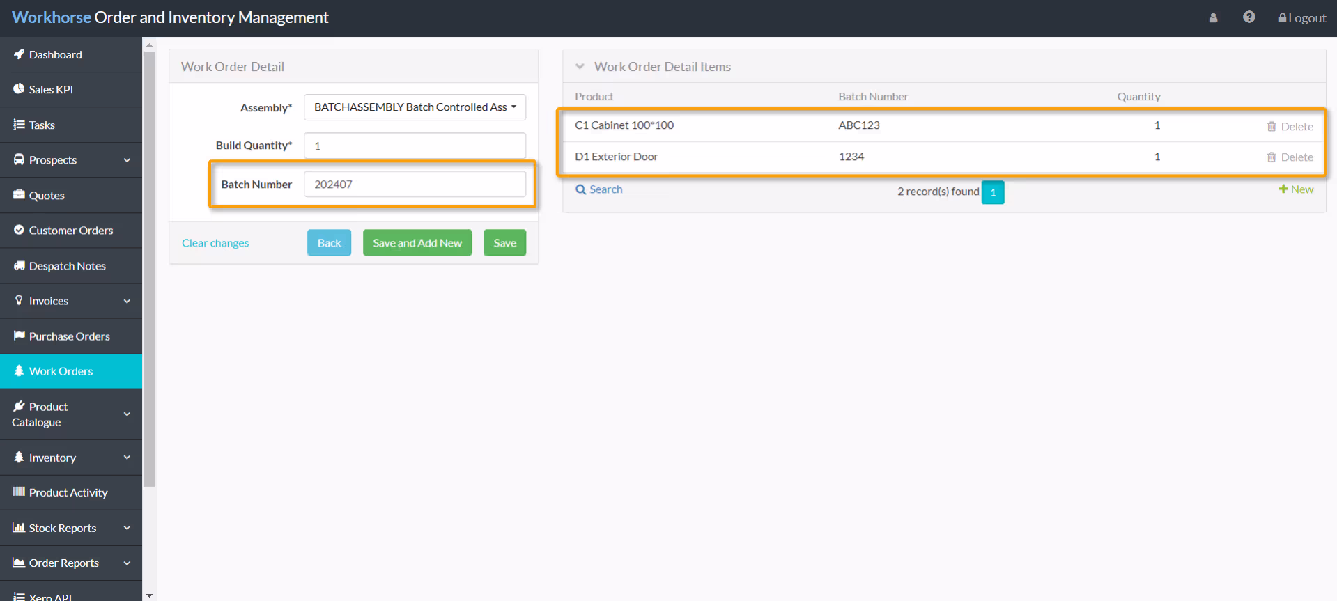Image resolution: width=1337 pixels, height=601 pixels.
Task: Click the Build Quantity input field
Action: 415,146
